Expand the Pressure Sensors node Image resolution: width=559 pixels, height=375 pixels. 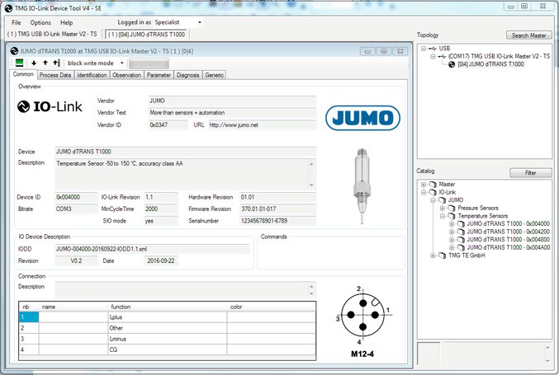442,208
